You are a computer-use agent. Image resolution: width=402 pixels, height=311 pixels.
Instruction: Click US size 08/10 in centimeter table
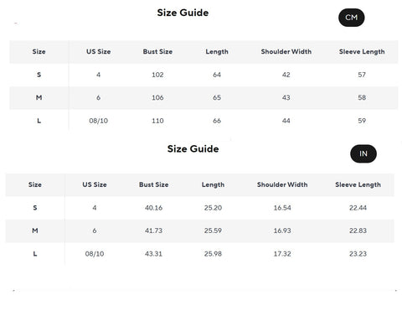pos(99,121)
